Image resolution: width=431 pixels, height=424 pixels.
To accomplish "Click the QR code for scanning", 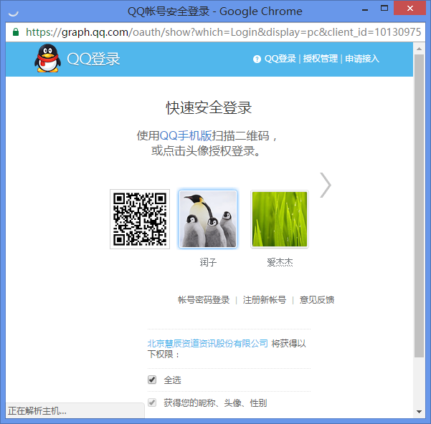I will pyautogui.click(x=140, y=219).
